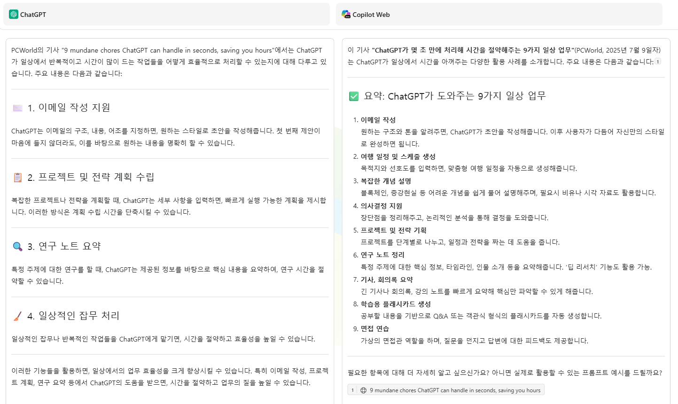Click the magnifier emoji next to 연구 노트 요약
The width and height of the screenshot is (678, 404).
click(17, 247)
